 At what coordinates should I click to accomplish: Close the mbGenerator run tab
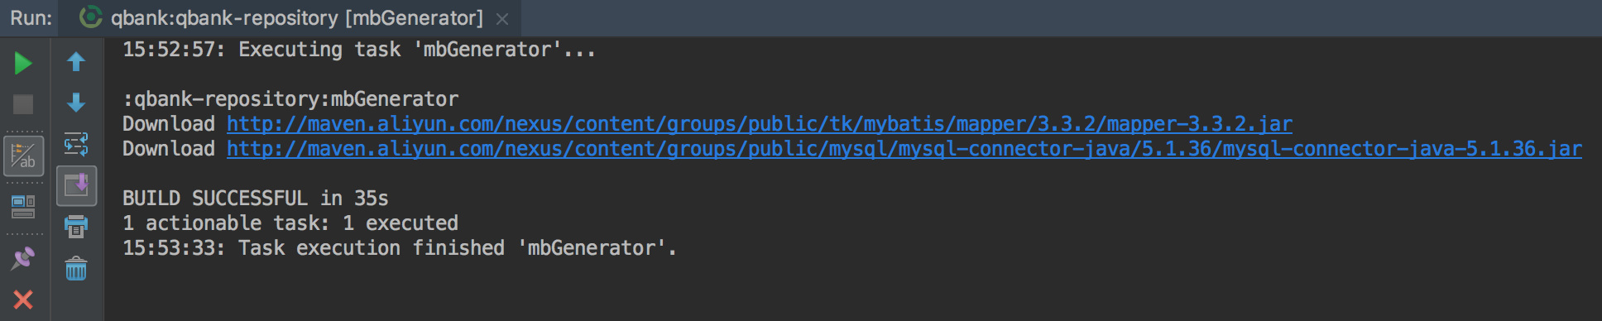click(x=502, y=18)
